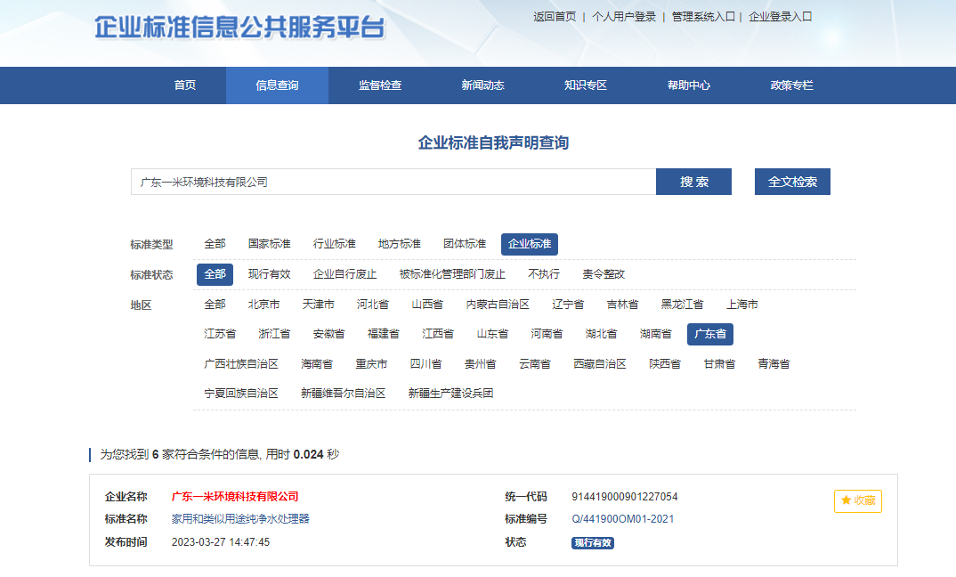Open the 企业登录入口 link
Screen dimensions: 956x577
(781, 17)
